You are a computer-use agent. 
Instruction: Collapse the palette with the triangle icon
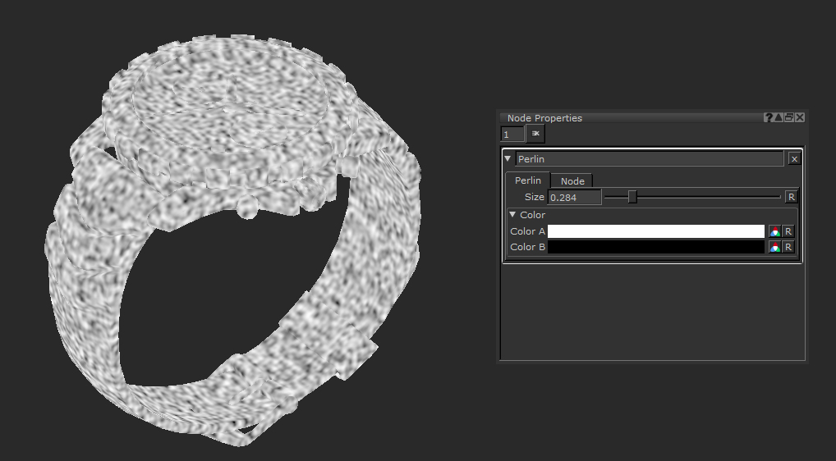779,118
